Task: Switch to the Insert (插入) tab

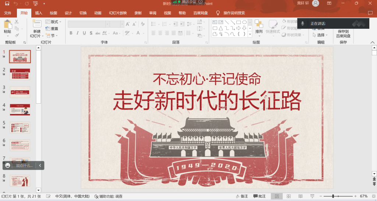Action: (x=39, y=13)
